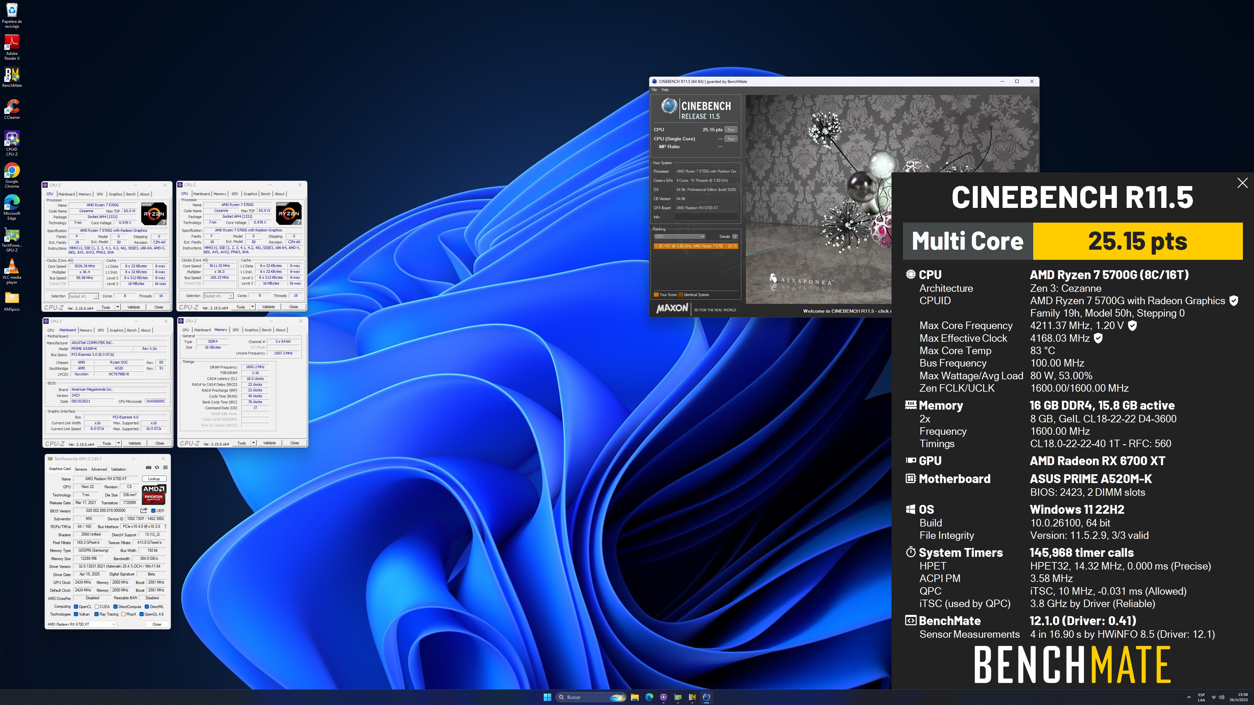Screen dimensions: 1254x705
Task: Switch to the Sensors tab in GPU-Z
Action: click(x=81, y=469)
